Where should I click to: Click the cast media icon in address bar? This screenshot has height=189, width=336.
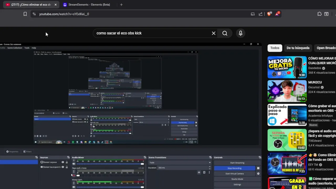(253, 14)
